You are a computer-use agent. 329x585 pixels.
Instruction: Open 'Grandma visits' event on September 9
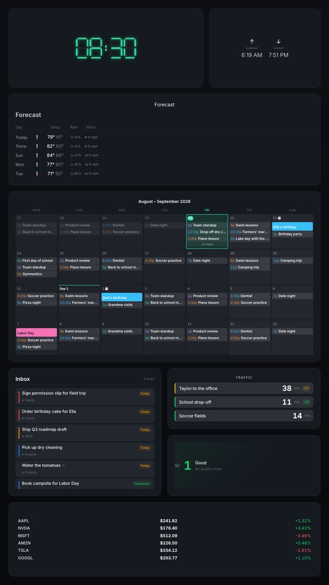pos(122,331)
